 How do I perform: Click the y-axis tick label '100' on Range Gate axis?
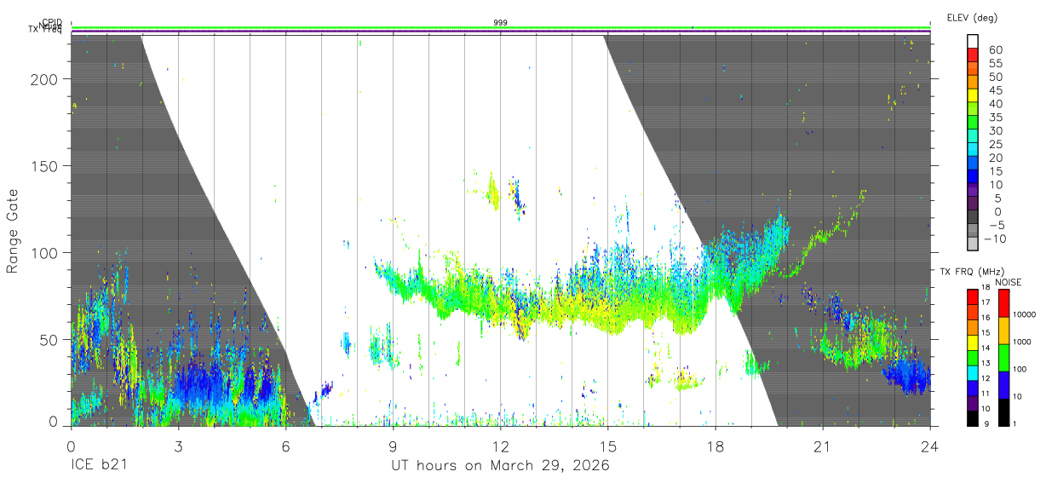[44, 253]
